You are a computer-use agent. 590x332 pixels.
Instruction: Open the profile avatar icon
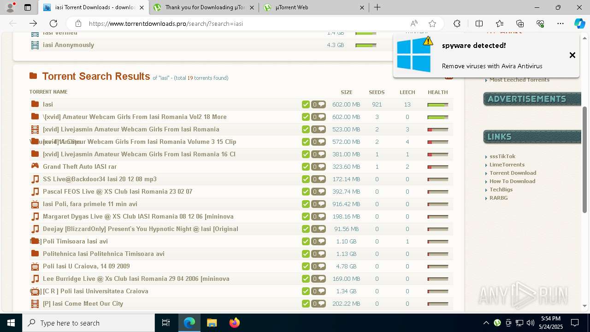pos(10,7)
